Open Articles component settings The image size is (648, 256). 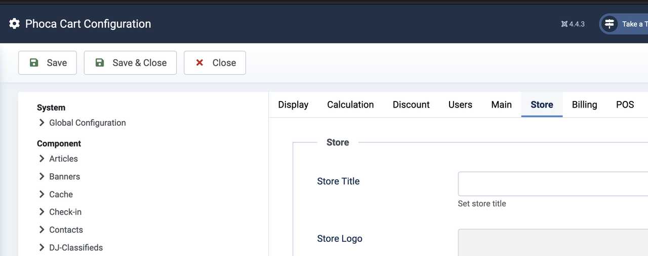pos(63,159)
